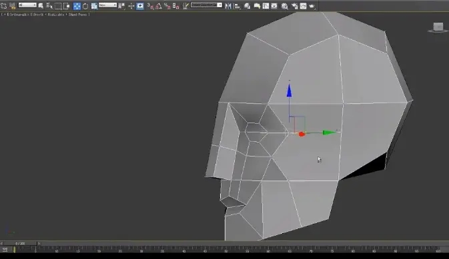Open Mini Curve Editor icon at timeline left
Viewport: 449px width, 259px height.
(x=5, y=250)
